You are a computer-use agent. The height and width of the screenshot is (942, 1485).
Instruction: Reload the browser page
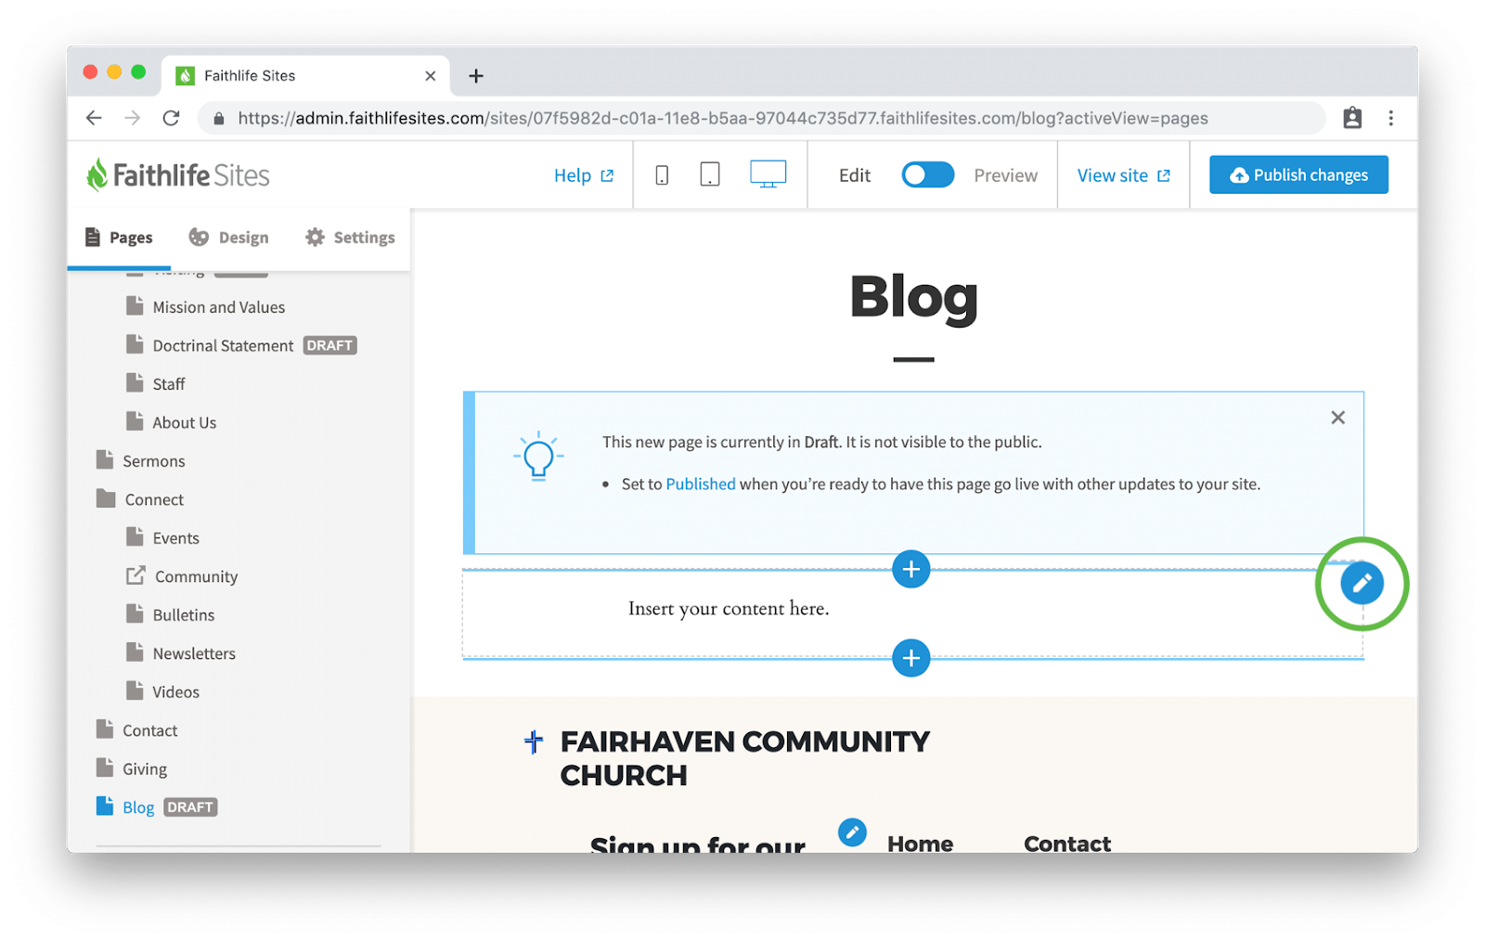[x=171, y=118]
